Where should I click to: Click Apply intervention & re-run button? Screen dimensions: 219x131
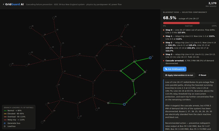179,75
